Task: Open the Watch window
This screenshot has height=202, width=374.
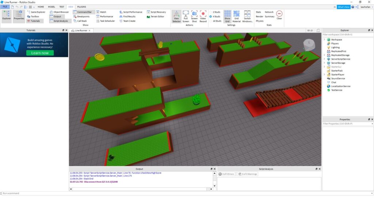Action: pos(101,12)
